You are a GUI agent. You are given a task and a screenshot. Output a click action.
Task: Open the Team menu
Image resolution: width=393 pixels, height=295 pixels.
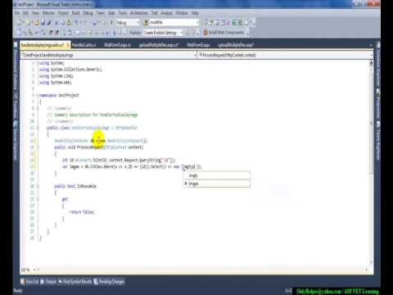coord(101,13)
